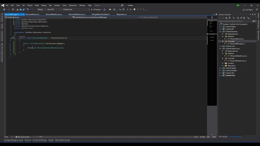
Task: Click the Undo toolbar icon
Action: tap(28, 10)
